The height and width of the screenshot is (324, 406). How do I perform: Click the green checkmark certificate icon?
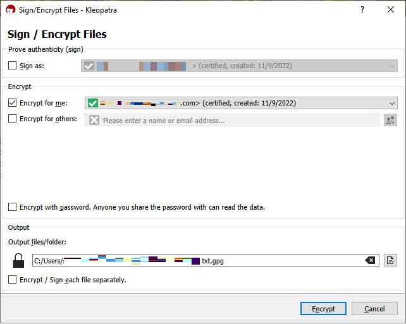[x=94, y=103]
